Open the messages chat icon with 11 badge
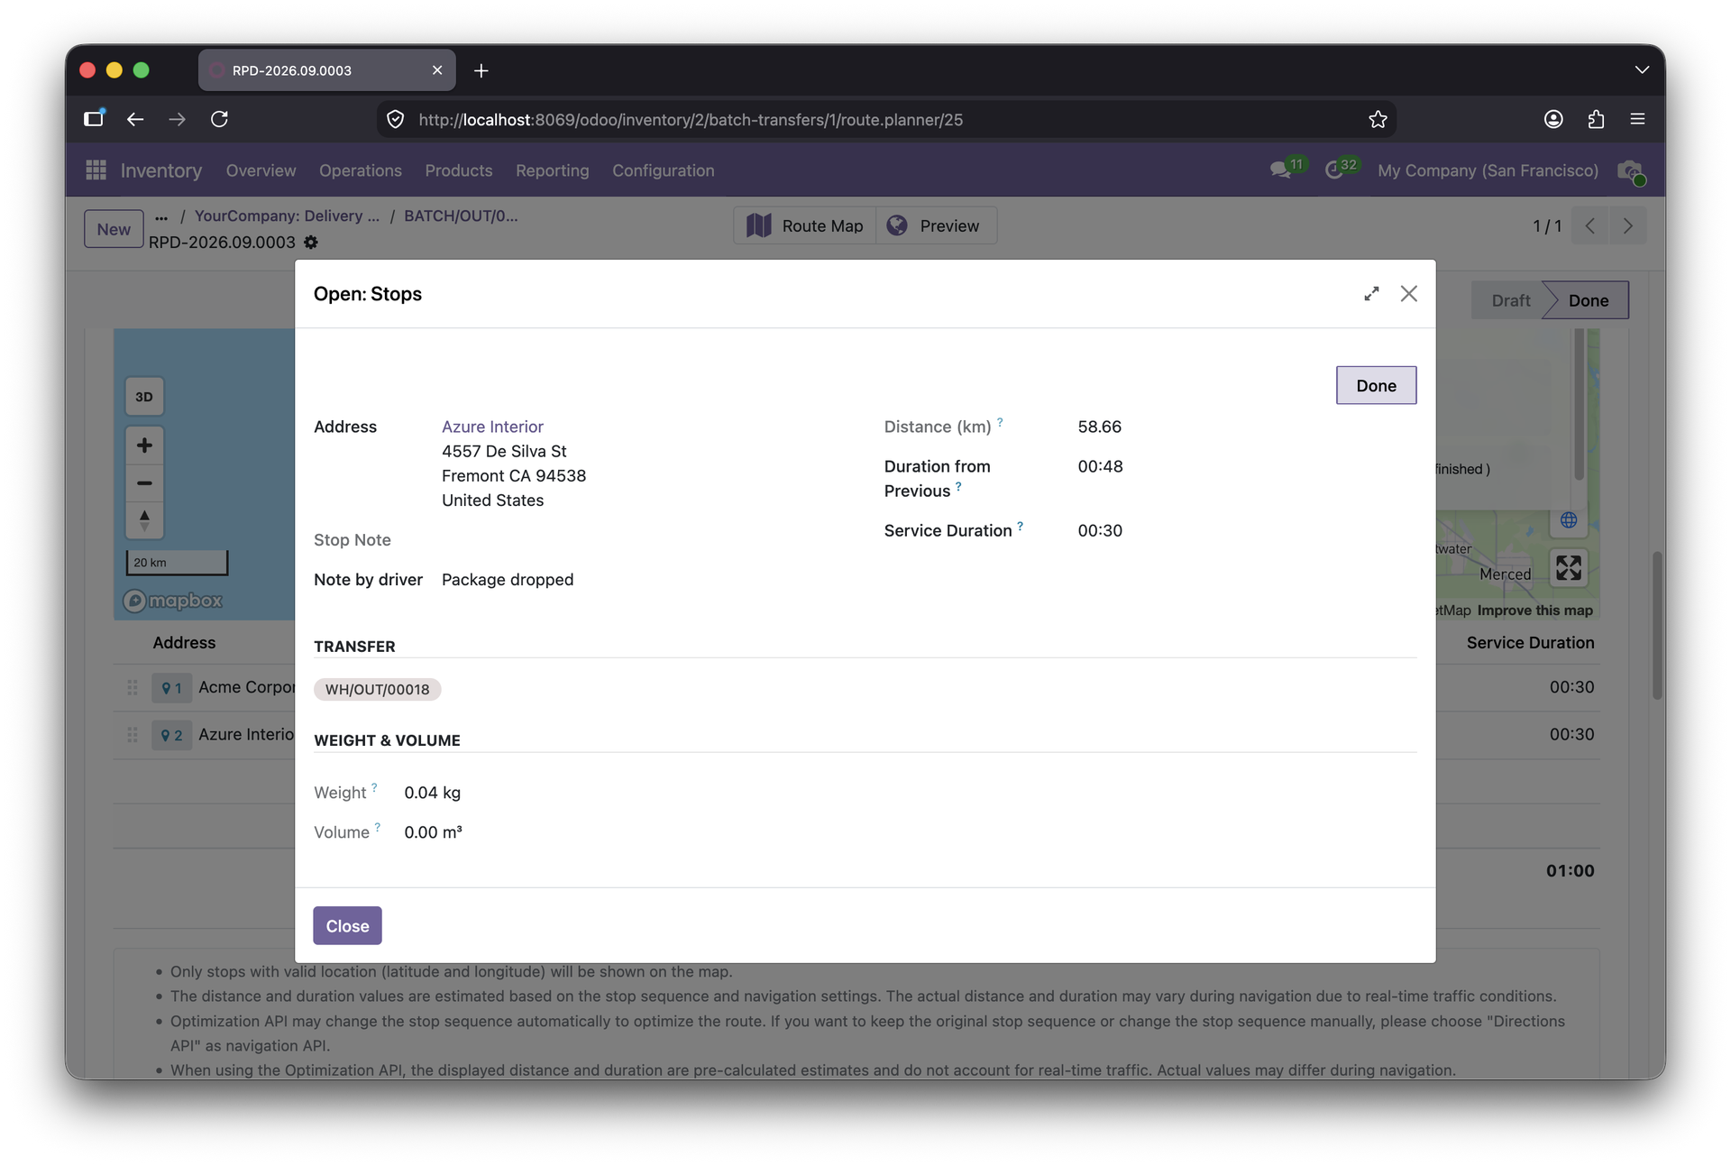The height and width of the screenshot is (1166, 1731). click(1287, 170)
